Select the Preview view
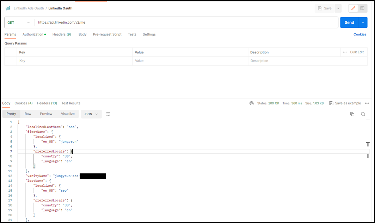The height and width of the screenshot is (223, 375). (46, 114)
